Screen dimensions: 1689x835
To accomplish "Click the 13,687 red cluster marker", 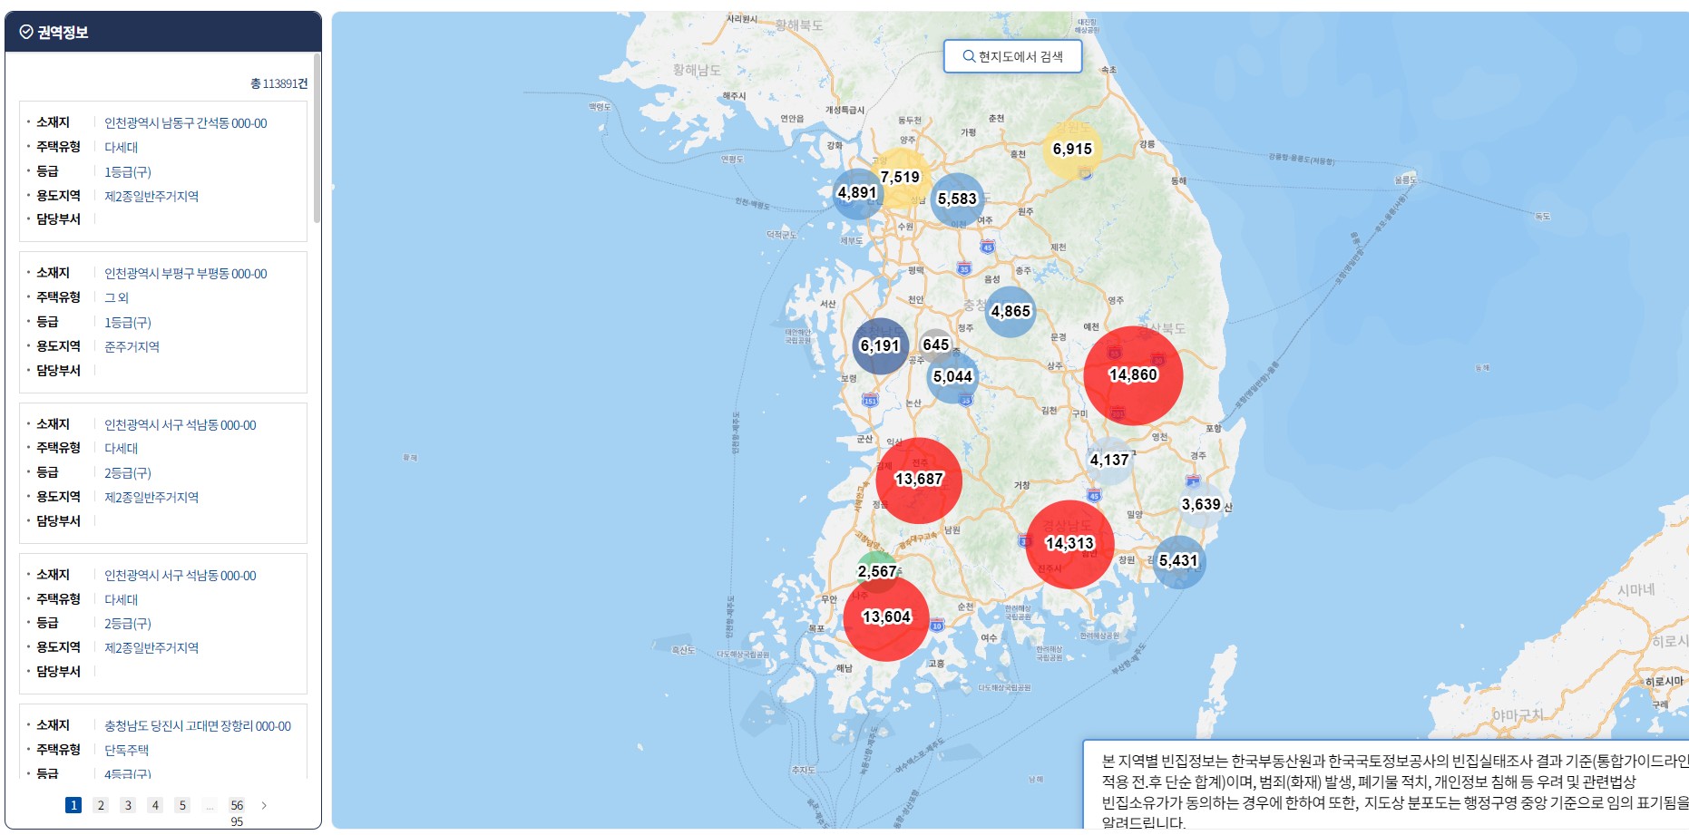I will click(x=919, y=480).
